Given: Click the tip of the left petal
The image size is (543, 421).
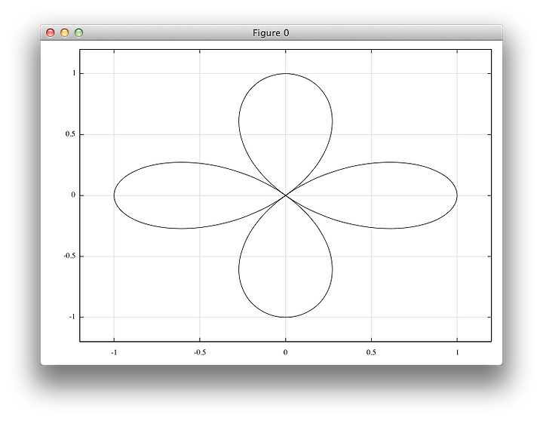Looking at the screenshot, I should pyautogui.click(x=114, y=195).
